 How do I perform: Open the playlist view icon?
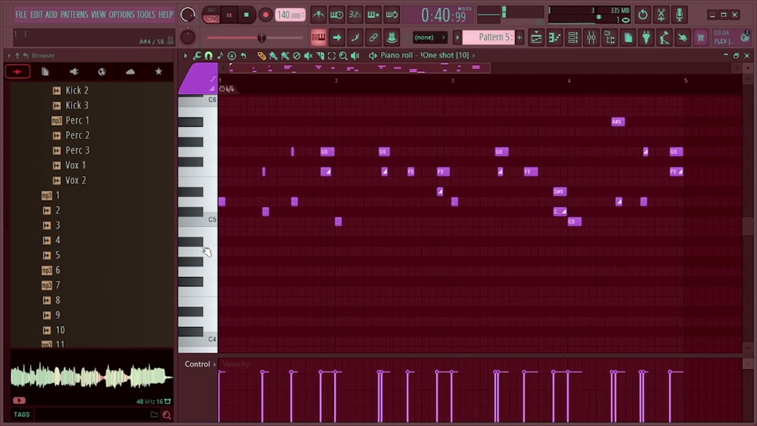(x=536, y=38)
